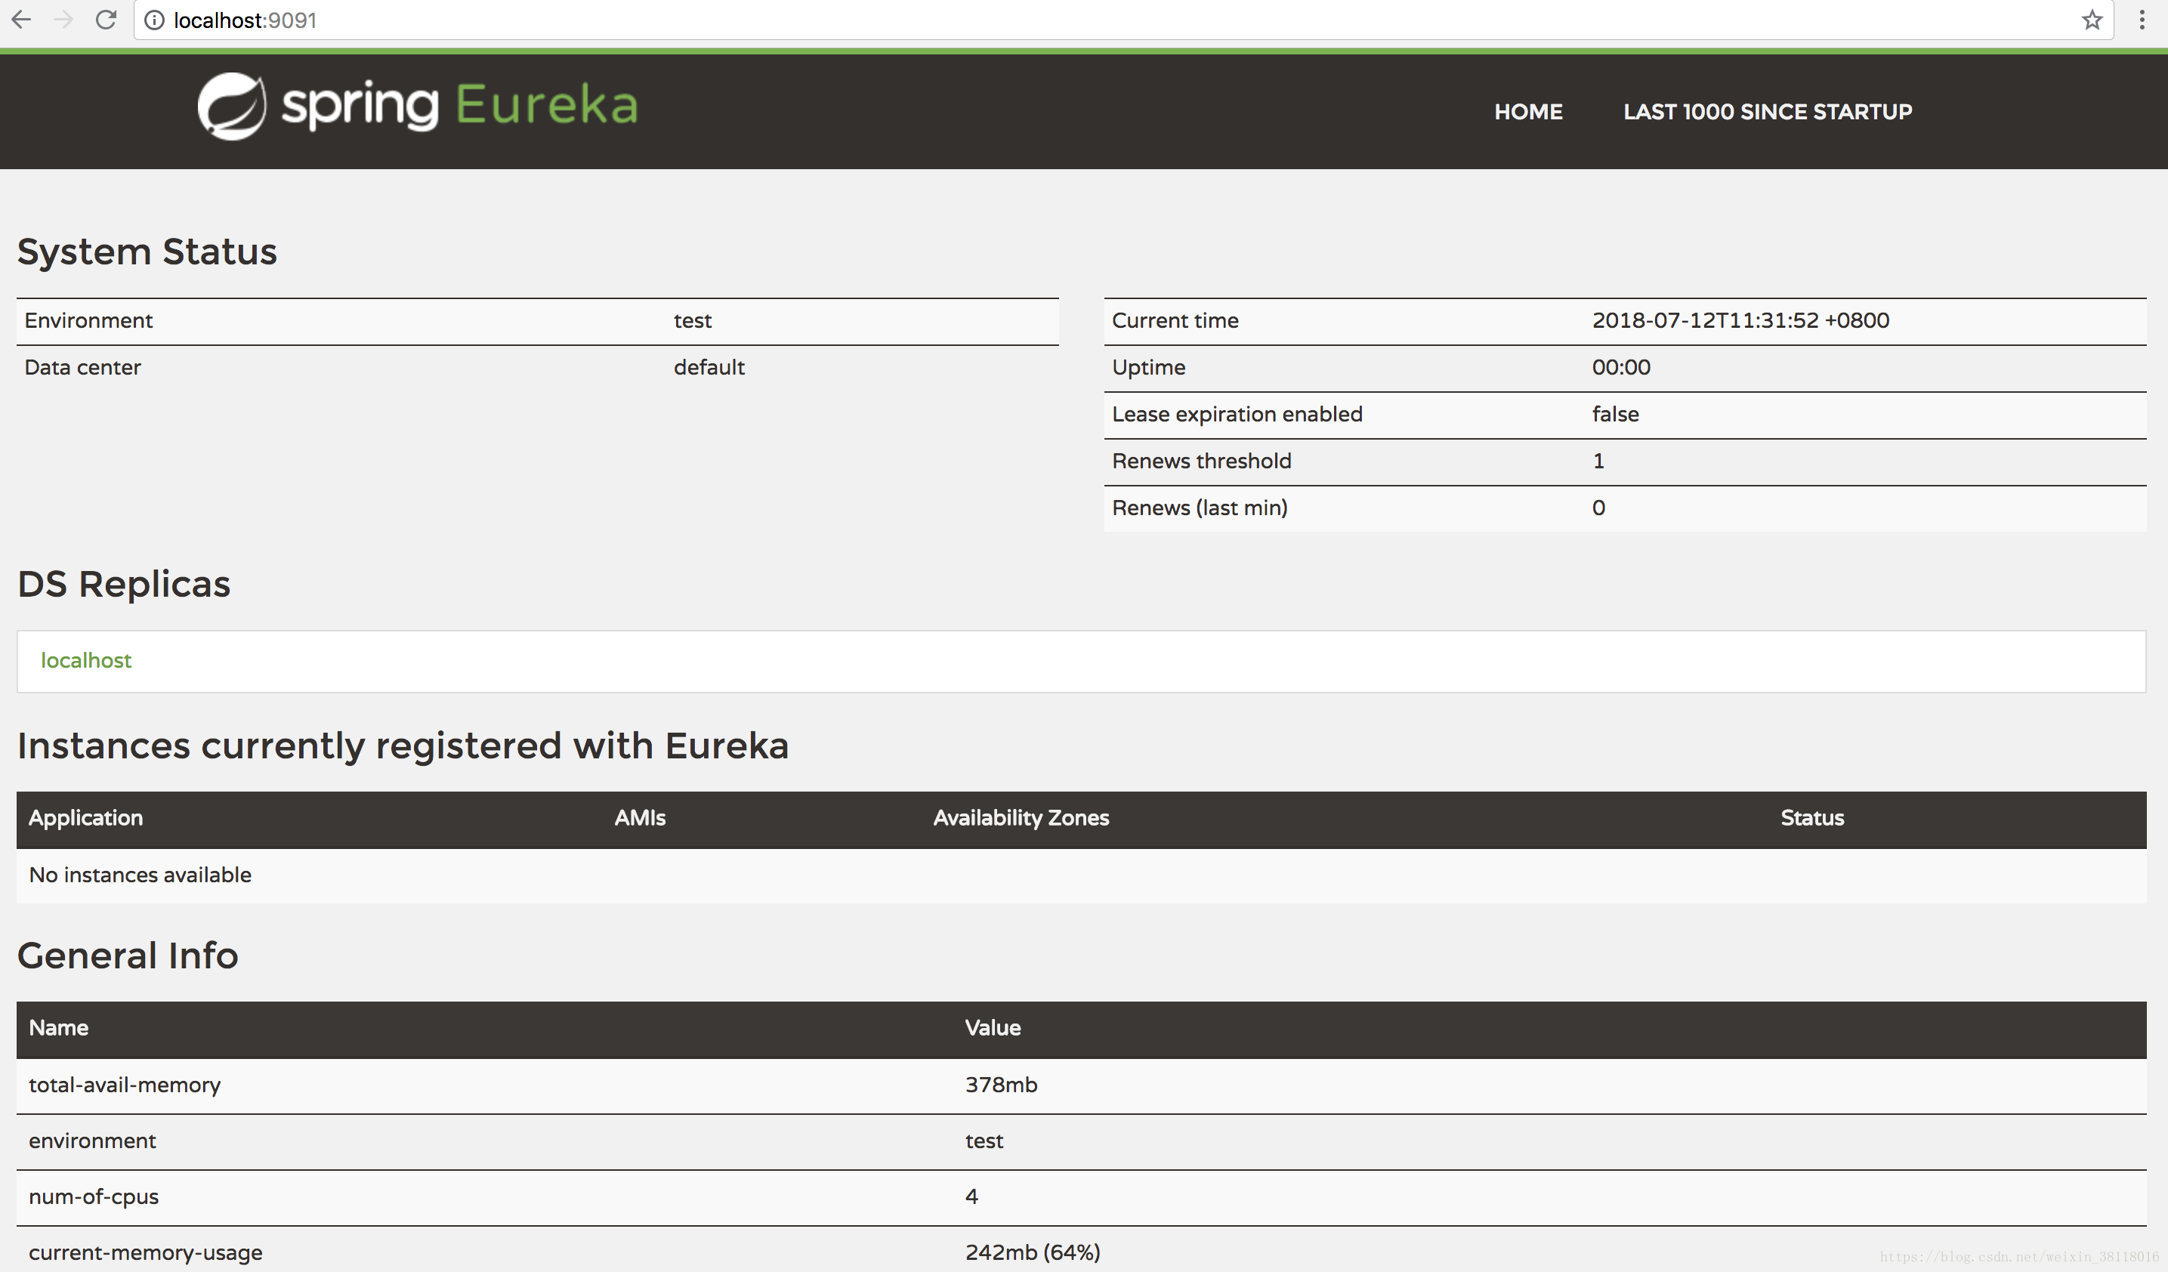Click the Data center label
The image size is (2168, 1272).
82,367
